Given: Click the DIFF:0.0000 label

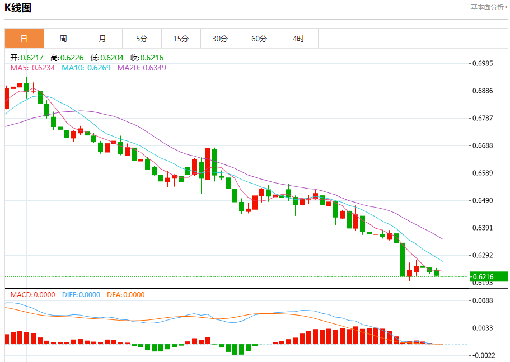Looking at the screenshot, I should [81, 295].
